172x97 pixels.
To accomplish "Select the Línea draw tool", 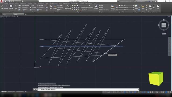I will pyautogui.click(x=2, y=7).
